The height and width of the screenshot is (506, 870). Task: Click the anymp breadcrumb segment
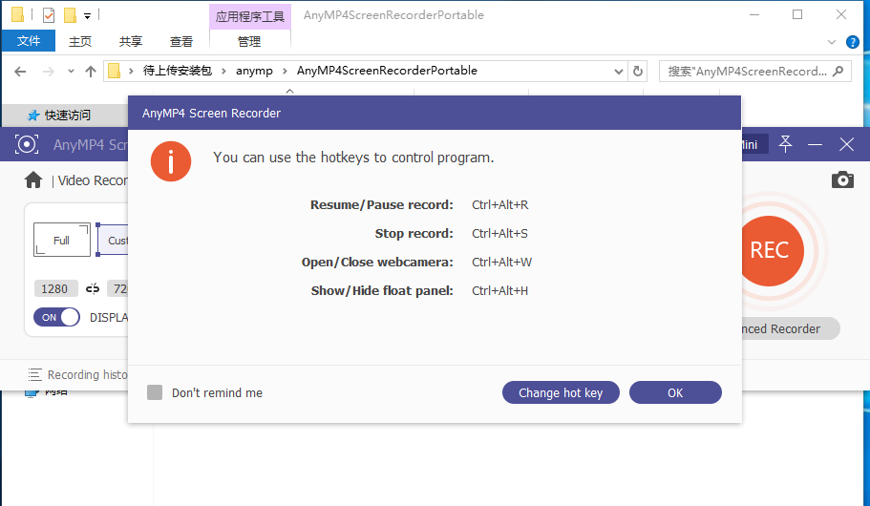coord(254,71)
